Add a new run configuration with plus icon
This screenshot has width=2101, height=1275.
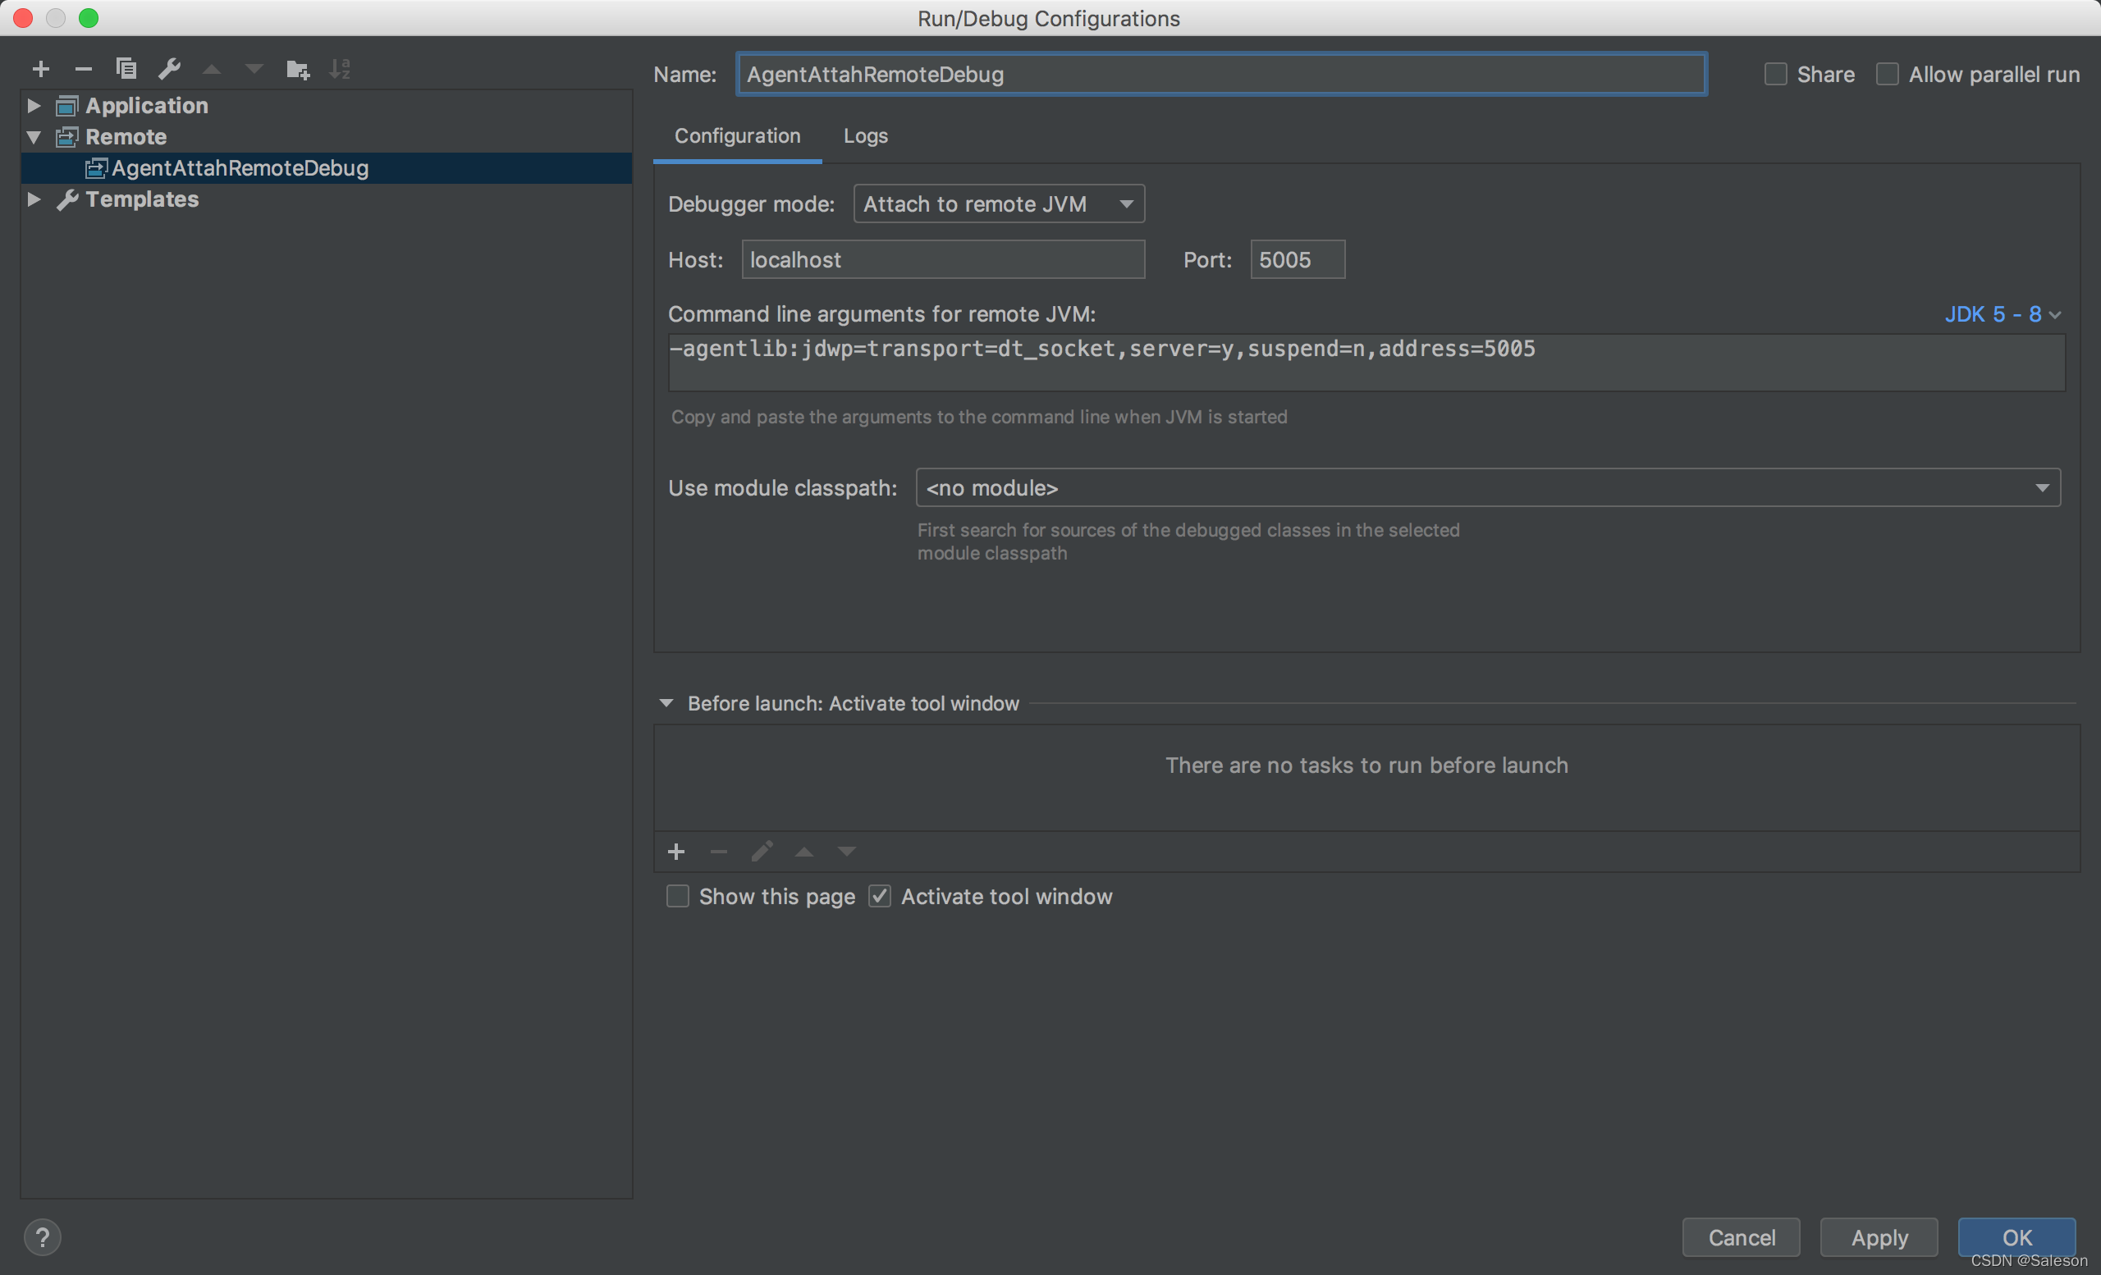click(x=40, y=69)
